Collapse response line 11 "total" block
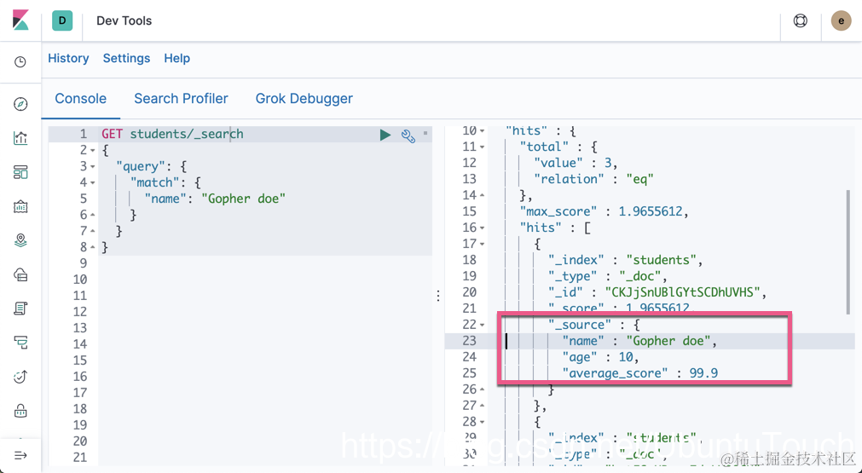862x473 pixels. click(x=482, y=147)
